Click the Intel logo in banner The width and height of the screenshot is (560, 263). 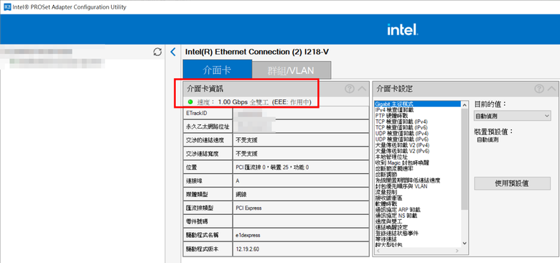point(403,29)
